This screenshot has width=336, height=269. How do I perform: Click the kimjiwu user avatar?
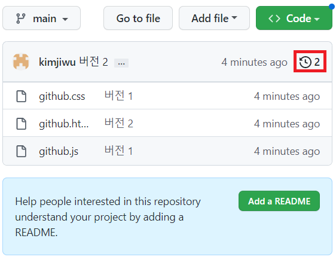(21, 62)
